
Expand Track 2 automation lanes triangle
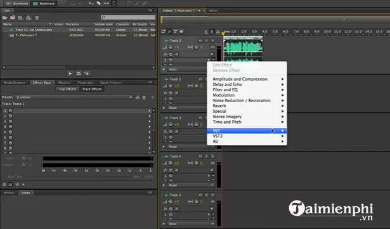click(164, 108)
